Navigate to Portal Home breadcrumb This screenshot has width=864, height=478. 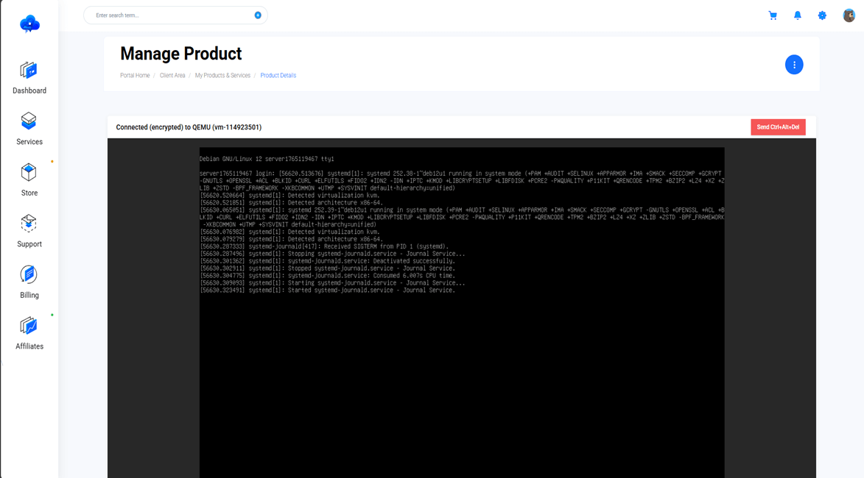135,75
